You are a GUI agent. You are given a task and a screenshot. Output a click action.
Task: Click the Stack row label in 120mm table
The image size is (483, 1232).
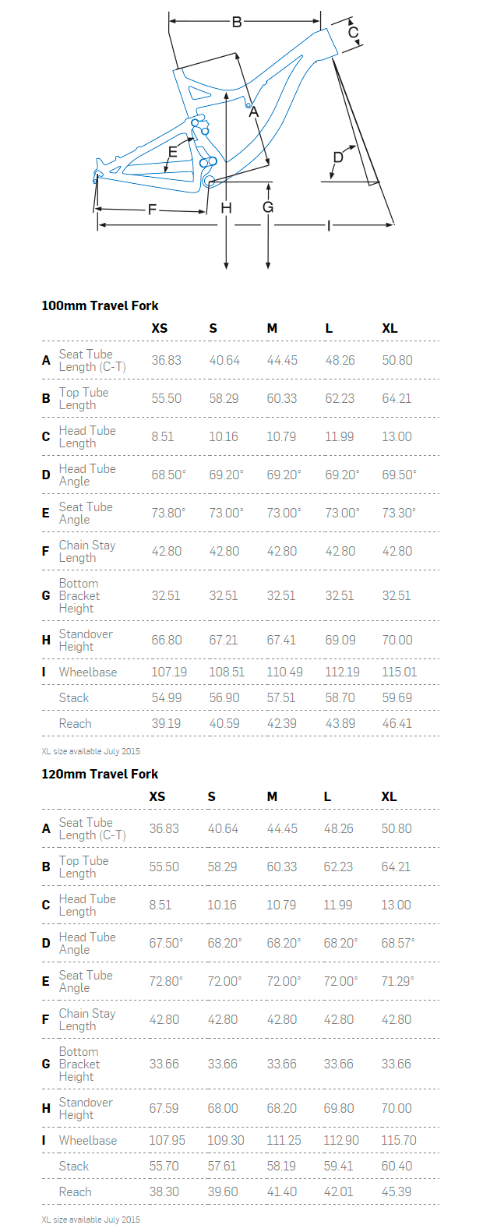click(x=74, y=1166)
